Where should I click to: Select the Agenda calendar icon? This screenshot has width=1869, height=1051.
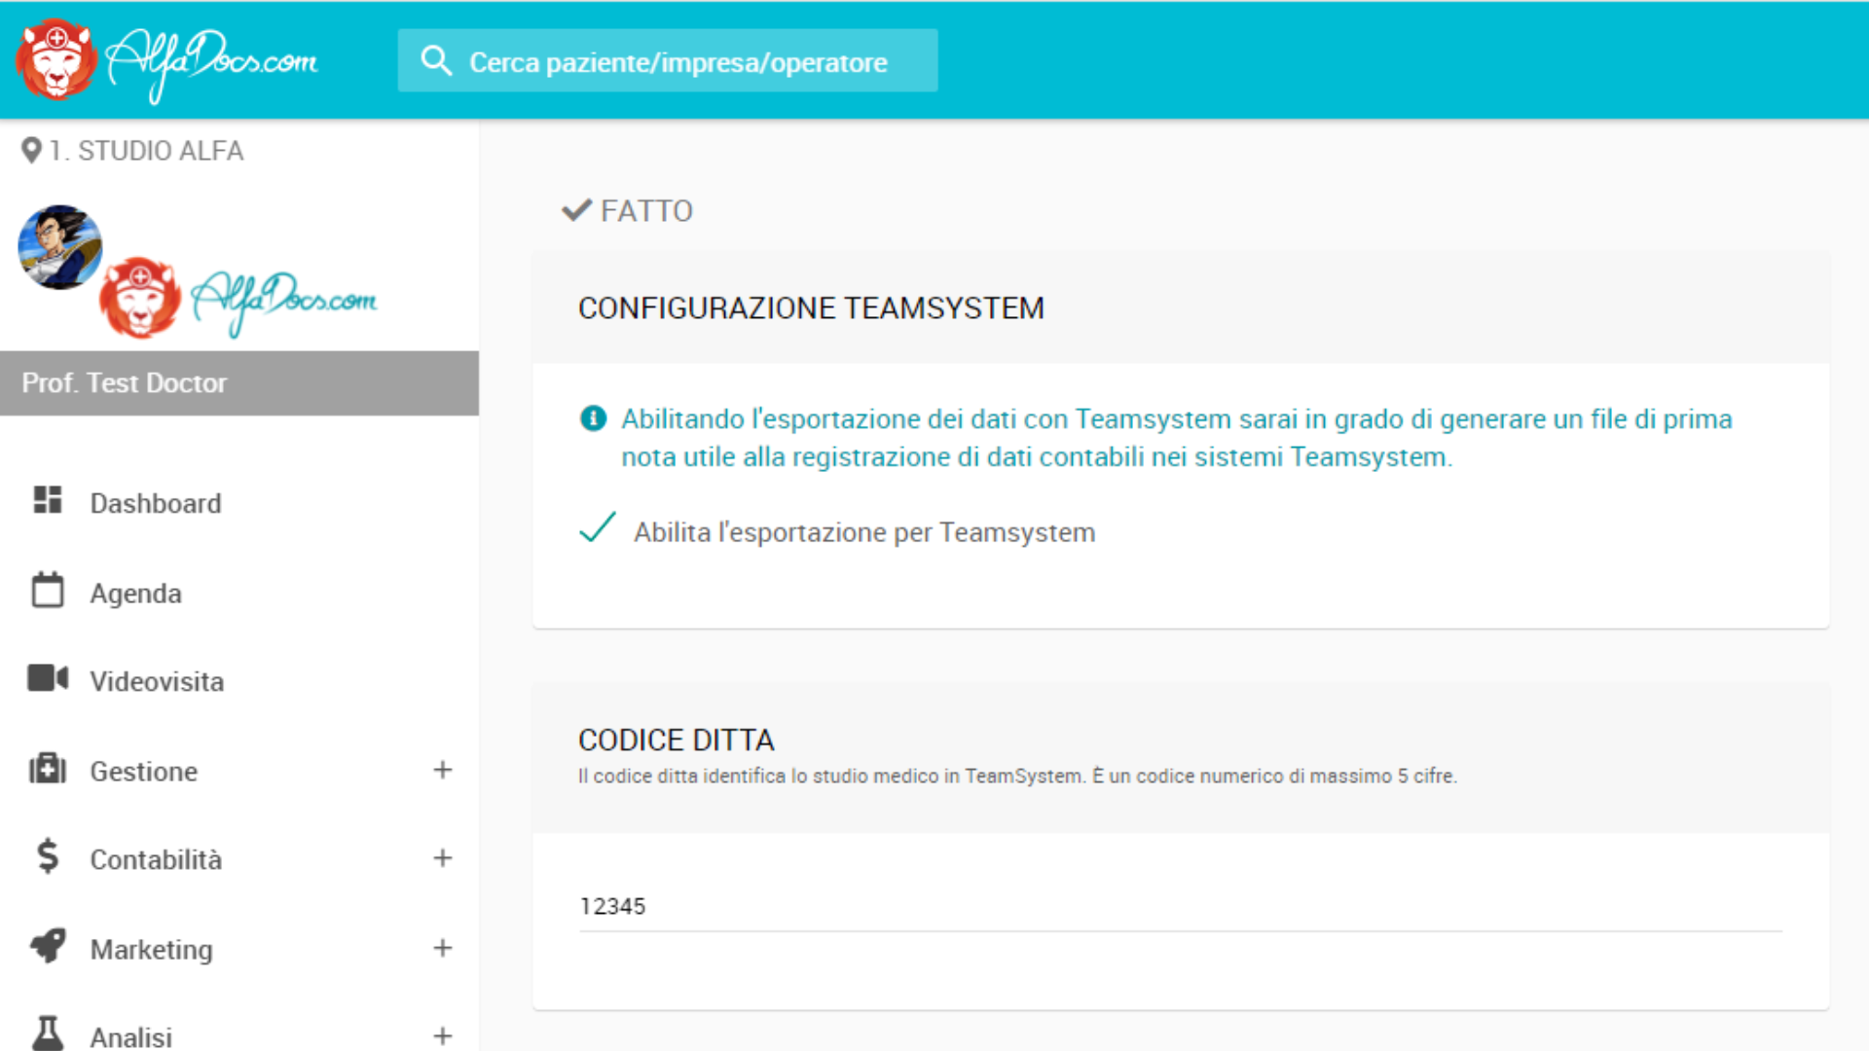[x=47, y=590]
